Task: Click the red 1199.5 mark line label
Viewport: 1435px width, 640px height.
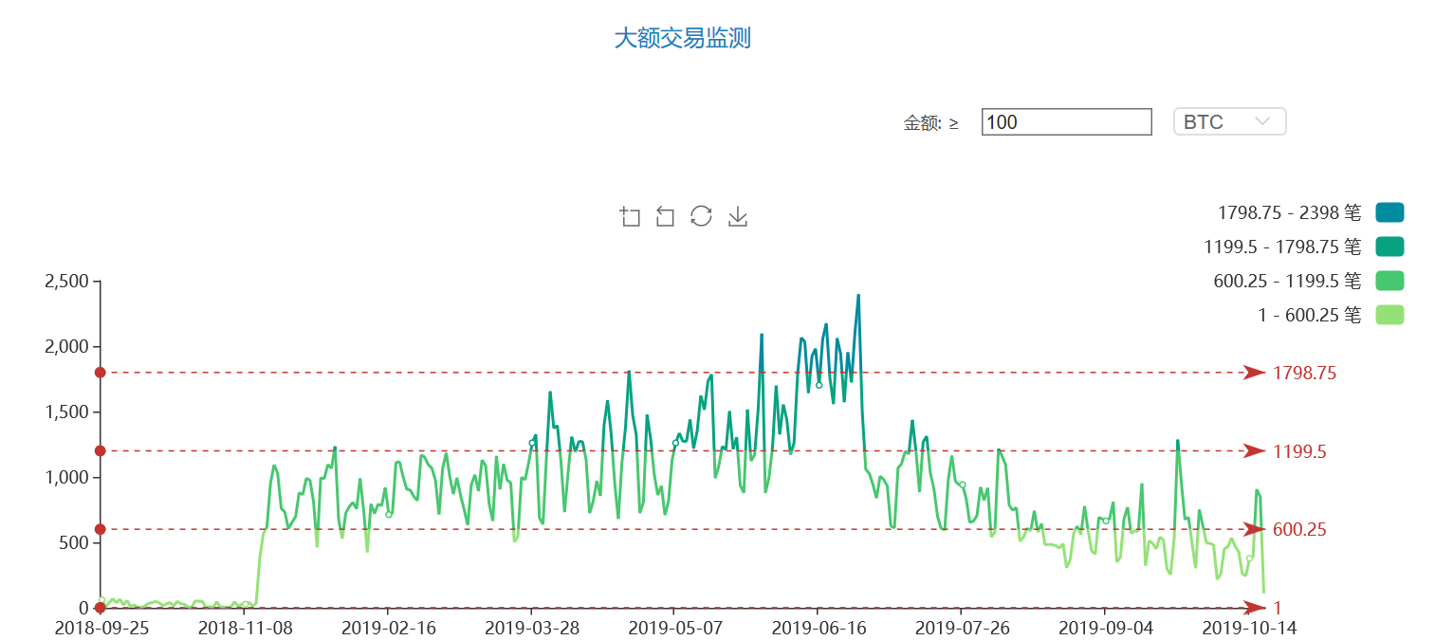Action: 1299,451
